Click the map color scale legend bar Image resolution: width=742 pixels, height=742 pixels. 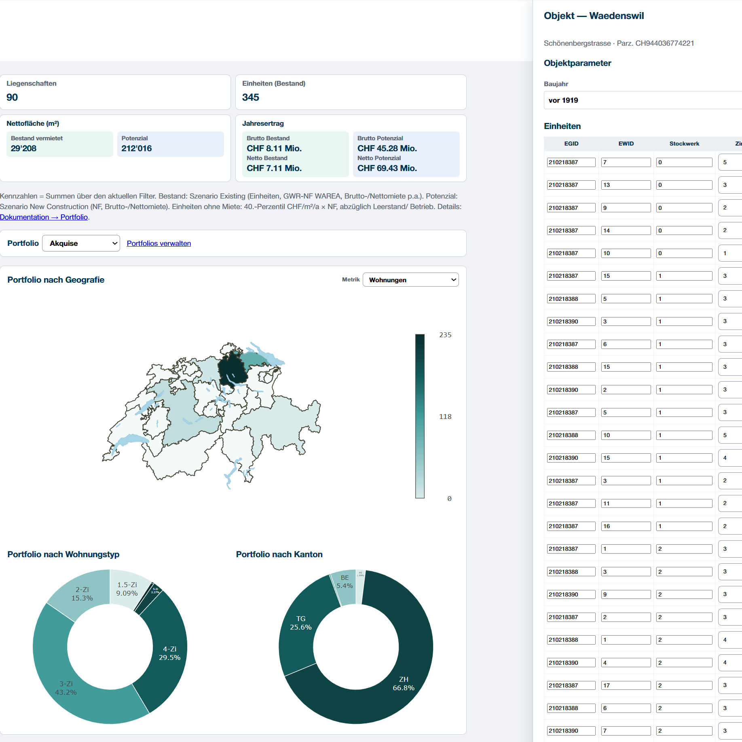420,416
